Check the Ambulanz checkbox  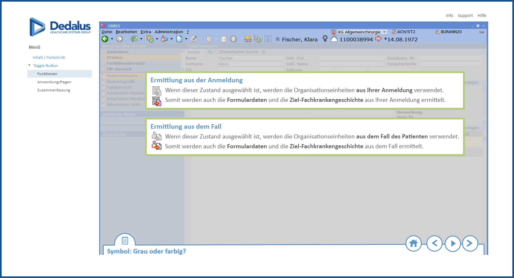pos(103,52)
